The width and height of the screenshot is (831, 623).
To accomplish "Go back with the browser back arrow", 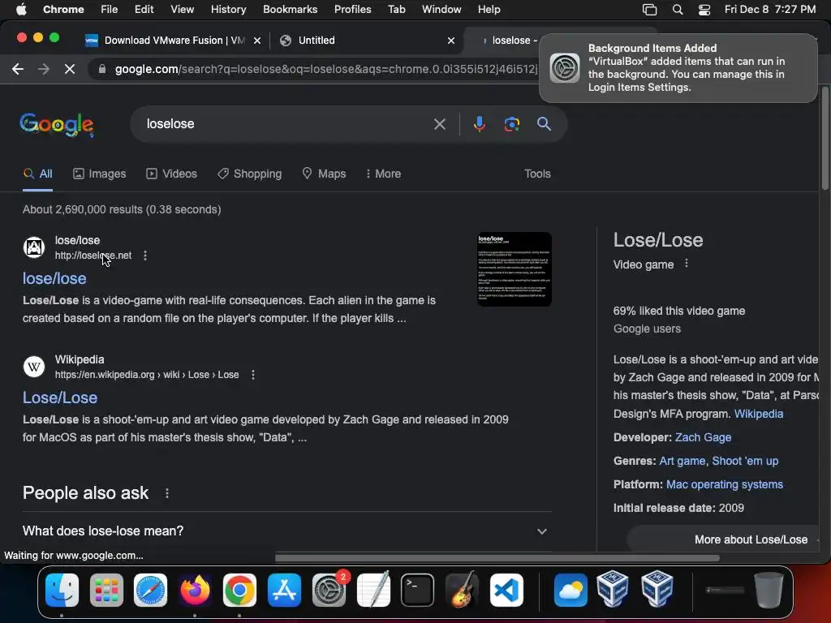I will (18, 69).
